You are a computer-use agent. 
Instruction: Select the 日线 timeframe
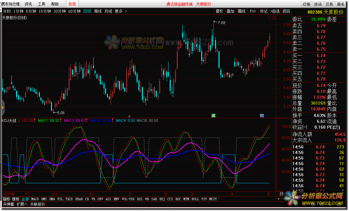(87, 11)
